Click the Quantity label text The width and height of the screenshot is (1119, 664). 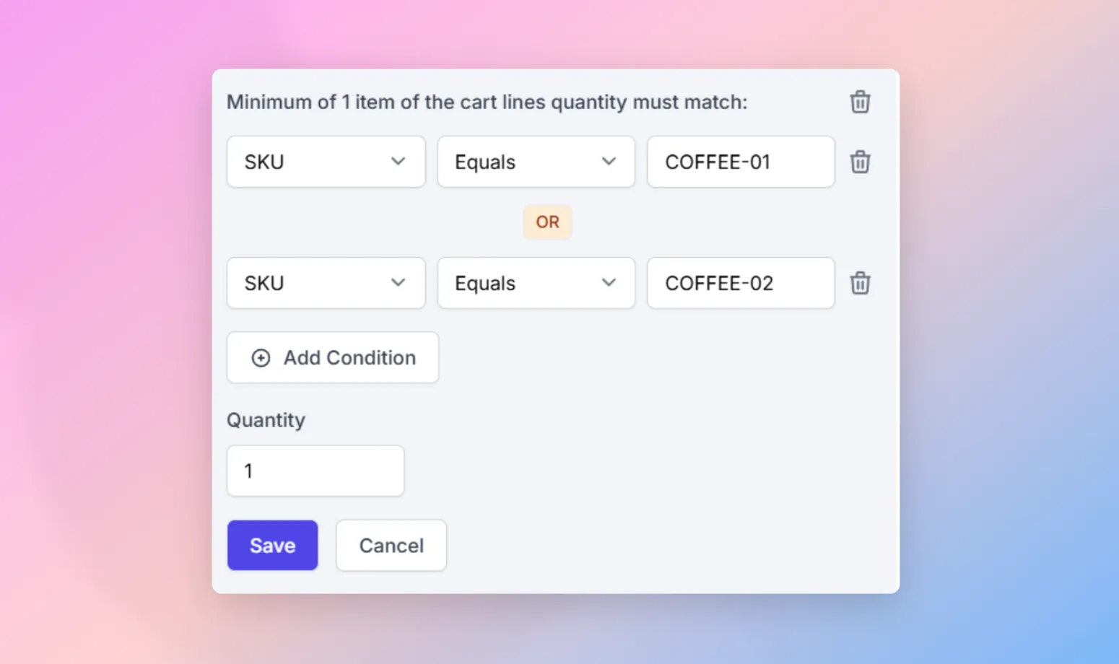266,420
